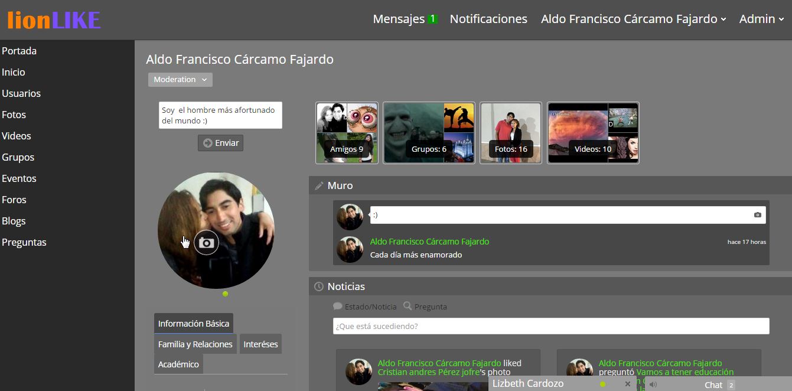Expand the Admin menu
The width and height of the screenshot is (792, 391).
(762, 19)
